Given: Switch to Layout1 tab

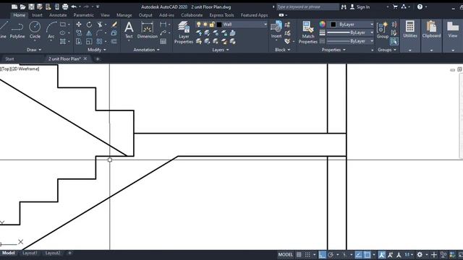Looking at the screenshot, I should (x=30, y=253).
